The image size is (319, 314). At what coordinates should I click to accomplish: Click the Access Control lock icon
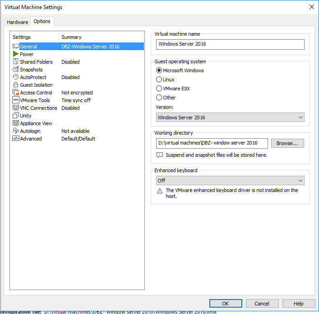(x=16, y=92)
